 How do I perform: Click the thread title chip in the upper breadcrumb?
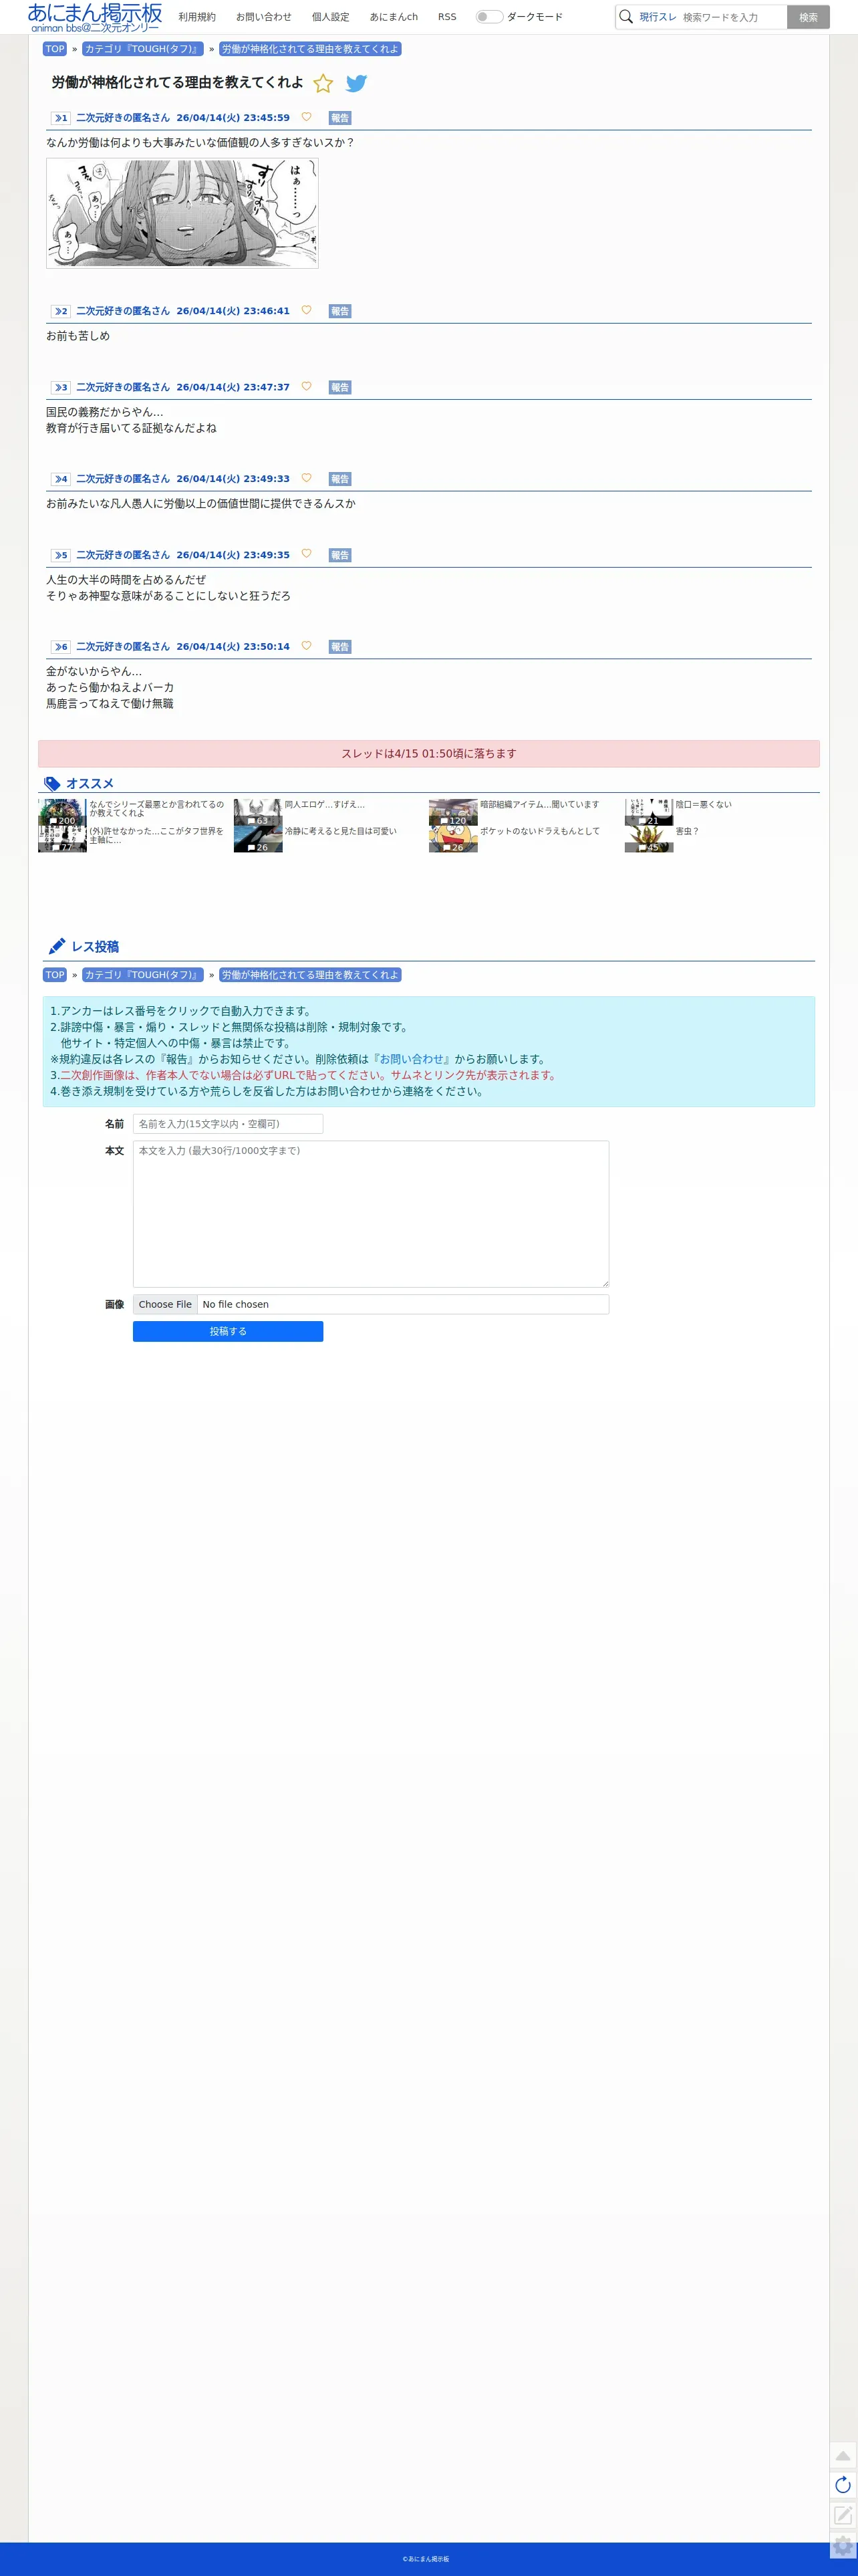(x=310, y=49)
